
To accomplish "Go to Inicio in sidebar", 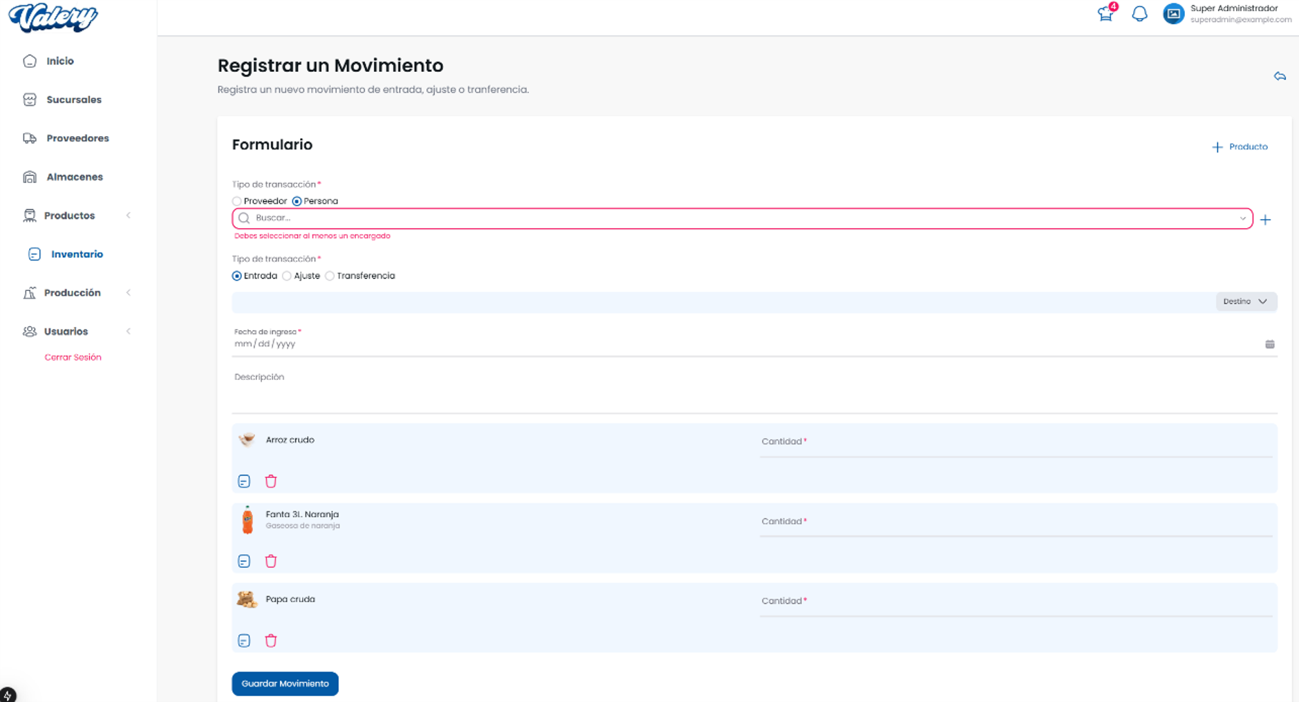I will tap(60, 61).
